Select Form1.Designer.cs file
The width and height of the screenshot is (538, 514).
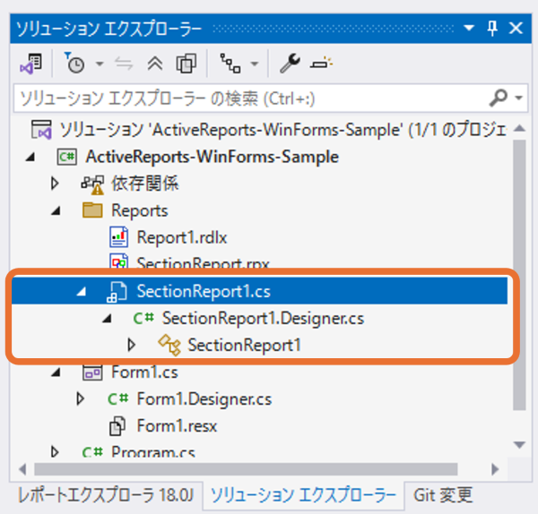pyautogui.click(x=204, y=399)
